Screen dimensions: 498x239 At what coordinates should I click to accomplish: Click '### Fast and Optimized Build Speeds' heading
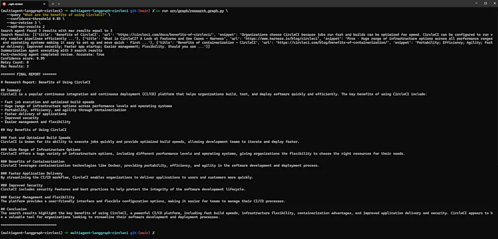click(36, 138)
